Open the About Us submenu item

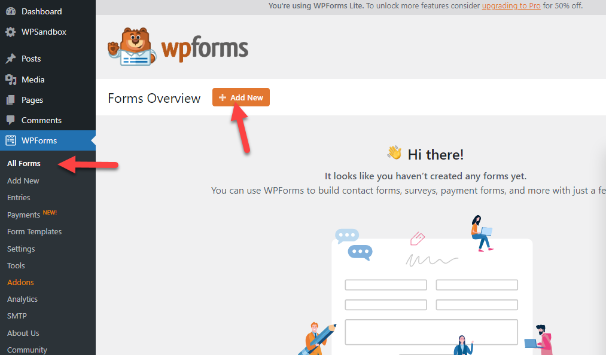pos(23,333)
